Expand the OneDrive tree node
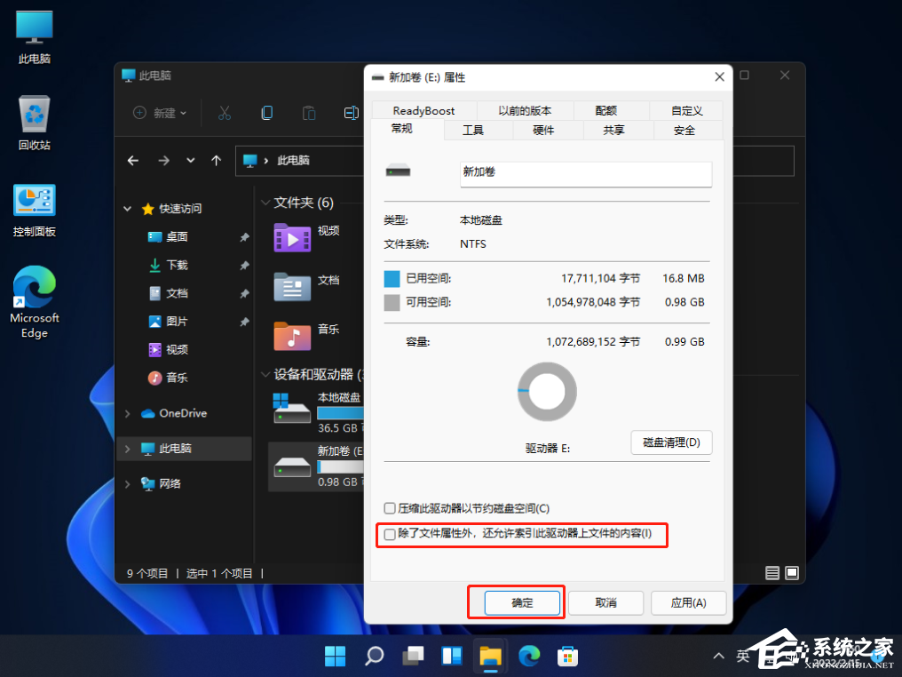Screen dimensions: 902x677 coord(128,413)
